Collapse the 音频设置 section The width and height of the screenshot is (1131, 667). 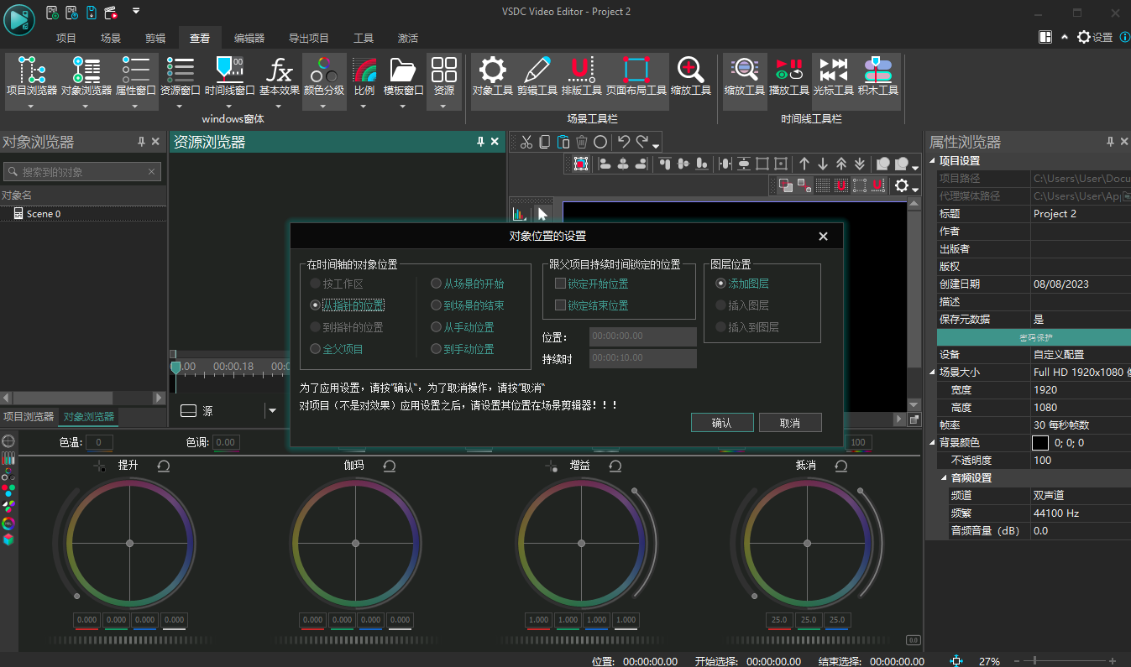944,478
